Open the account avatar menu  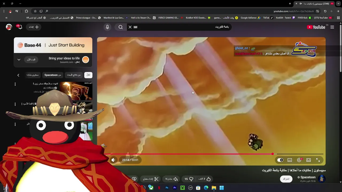(9, 27)
